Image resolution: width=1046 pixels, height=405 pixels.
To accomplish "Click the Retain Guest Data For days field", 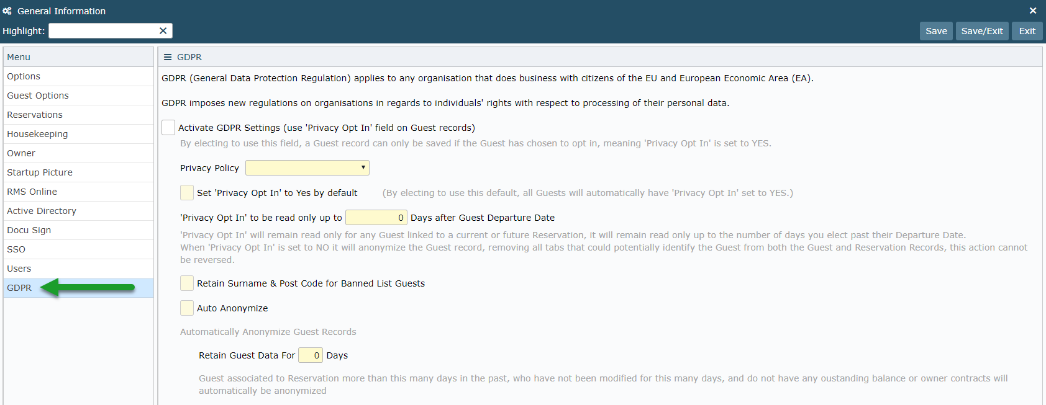I will pos(311,355).
